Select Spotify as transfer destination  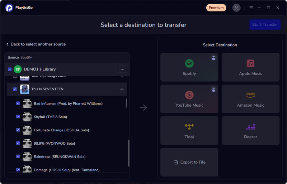pos(189,67)
